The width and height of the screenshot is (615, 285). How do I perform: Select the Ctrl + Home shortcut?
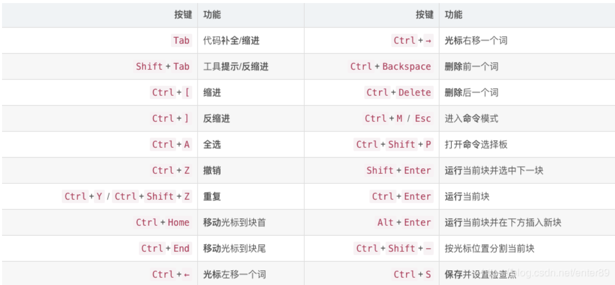pos(162,223)
